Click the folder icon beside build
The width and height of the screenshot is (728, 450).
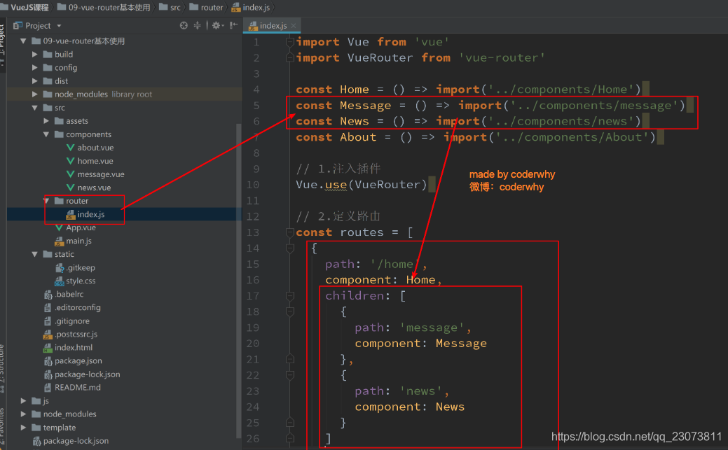[x=48, y=55]
